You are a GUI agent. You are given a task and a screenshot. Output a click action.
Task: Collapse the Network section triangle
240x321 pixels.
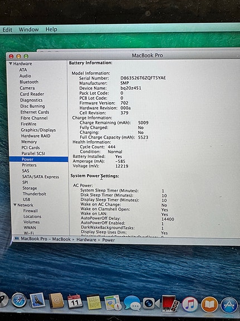pos(15,205)
